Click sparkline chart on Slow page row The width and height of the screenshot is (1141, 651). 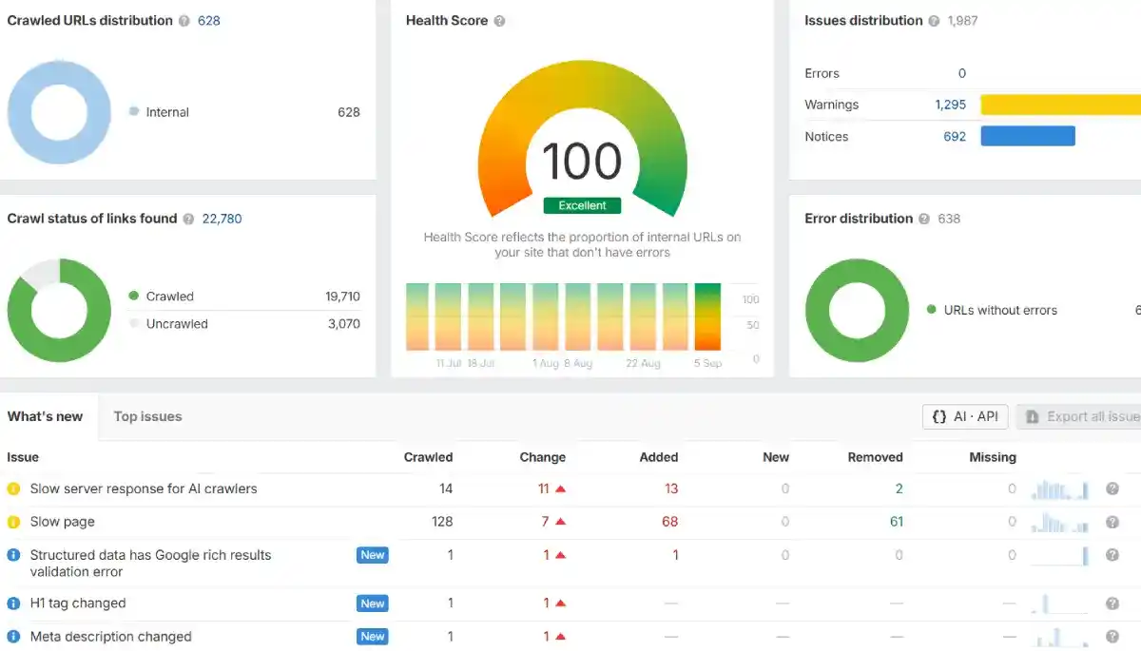1060,522
